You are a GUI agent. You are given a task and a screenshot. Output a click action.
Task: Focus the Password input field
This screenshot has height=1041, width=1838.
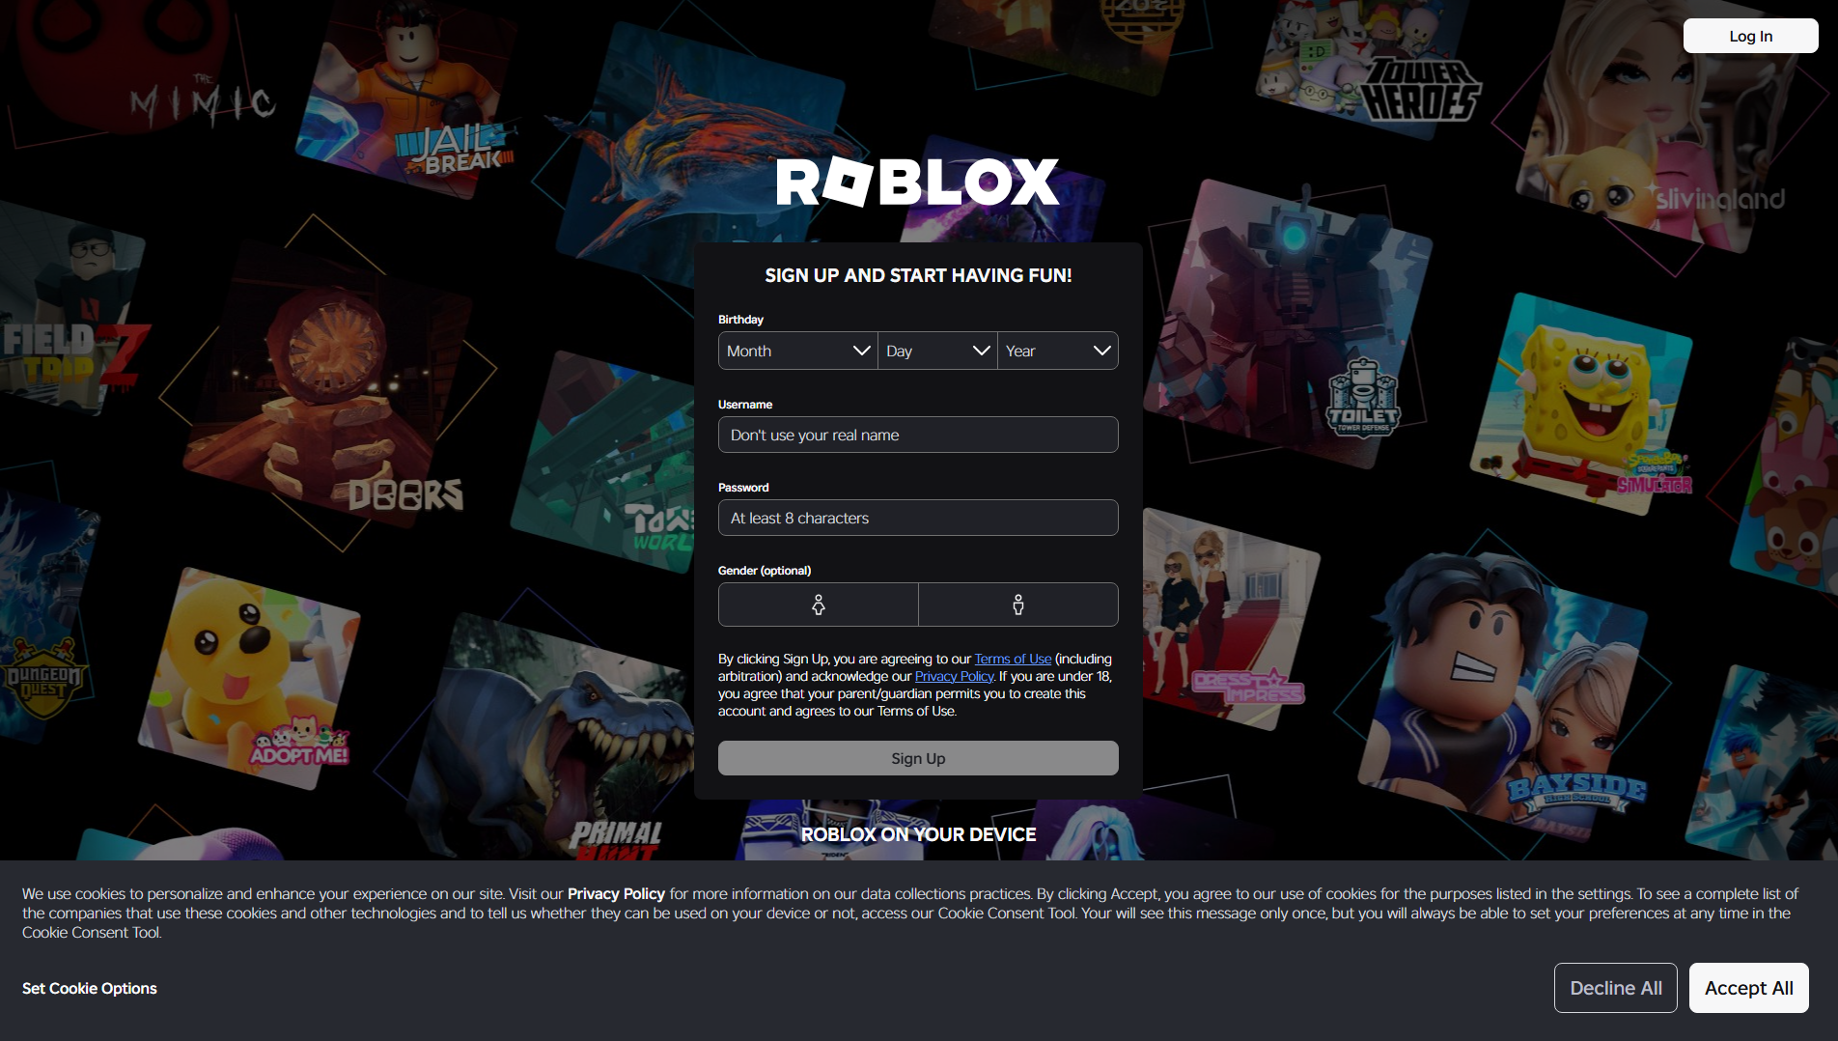pyautogui.click(x=918, y=518)
